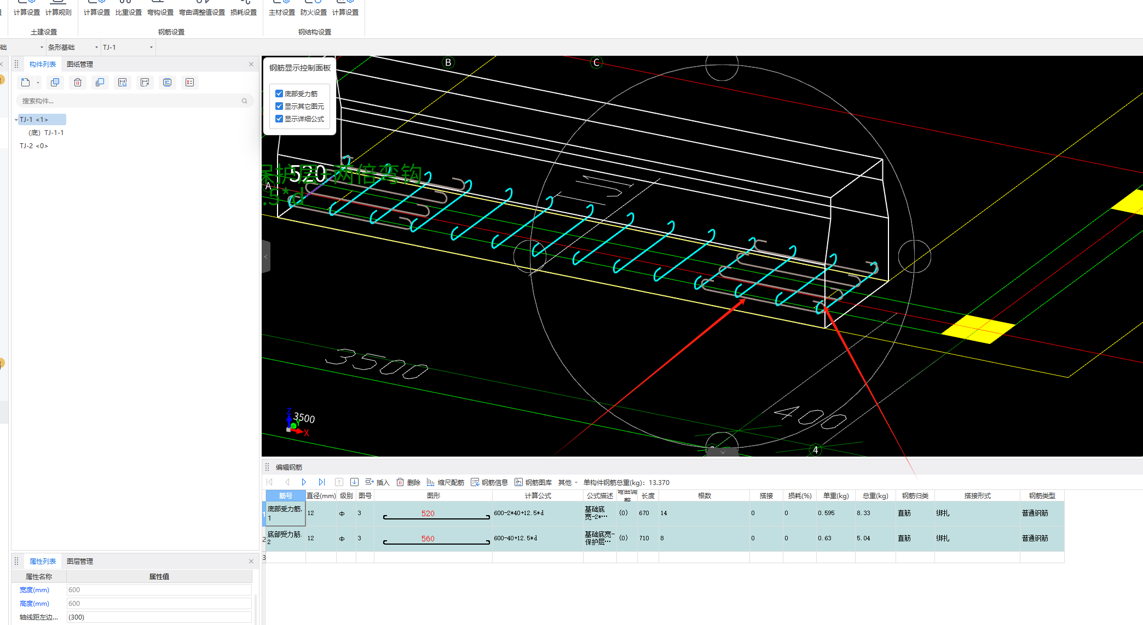Click the 高度(mm) value field
The image size is (1143, 625).
coord(159,604)
